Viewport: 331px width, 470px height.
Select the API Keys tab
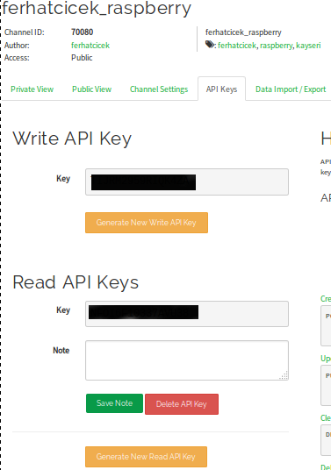(221, 89)
